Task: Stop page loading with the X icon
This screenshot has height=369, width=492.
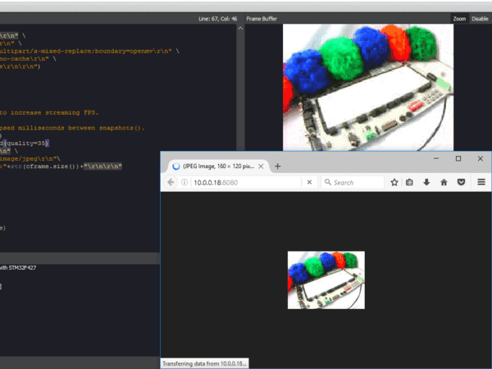Action: pos(309,182)
